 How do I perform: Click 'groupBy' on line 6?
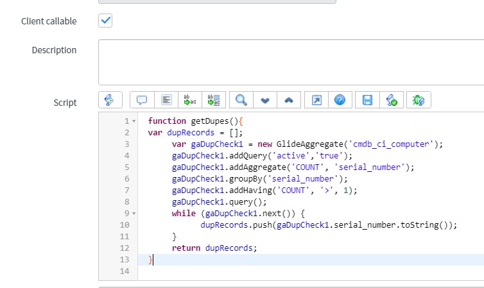(x=246, y=179)
